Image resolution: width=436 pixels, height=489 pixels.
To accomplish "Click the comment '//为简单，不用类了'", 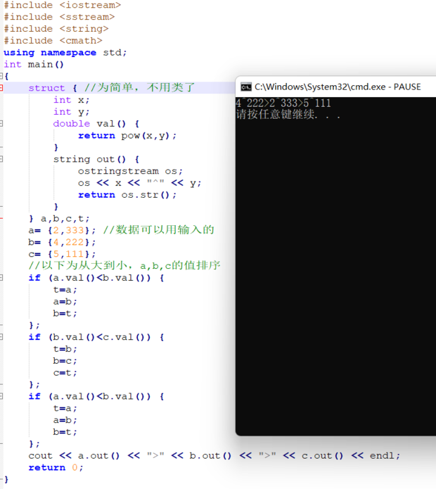I will 140,88.
